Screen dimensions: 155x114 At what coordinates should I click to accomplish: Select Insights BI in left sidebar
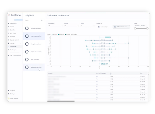click(13, 47)
